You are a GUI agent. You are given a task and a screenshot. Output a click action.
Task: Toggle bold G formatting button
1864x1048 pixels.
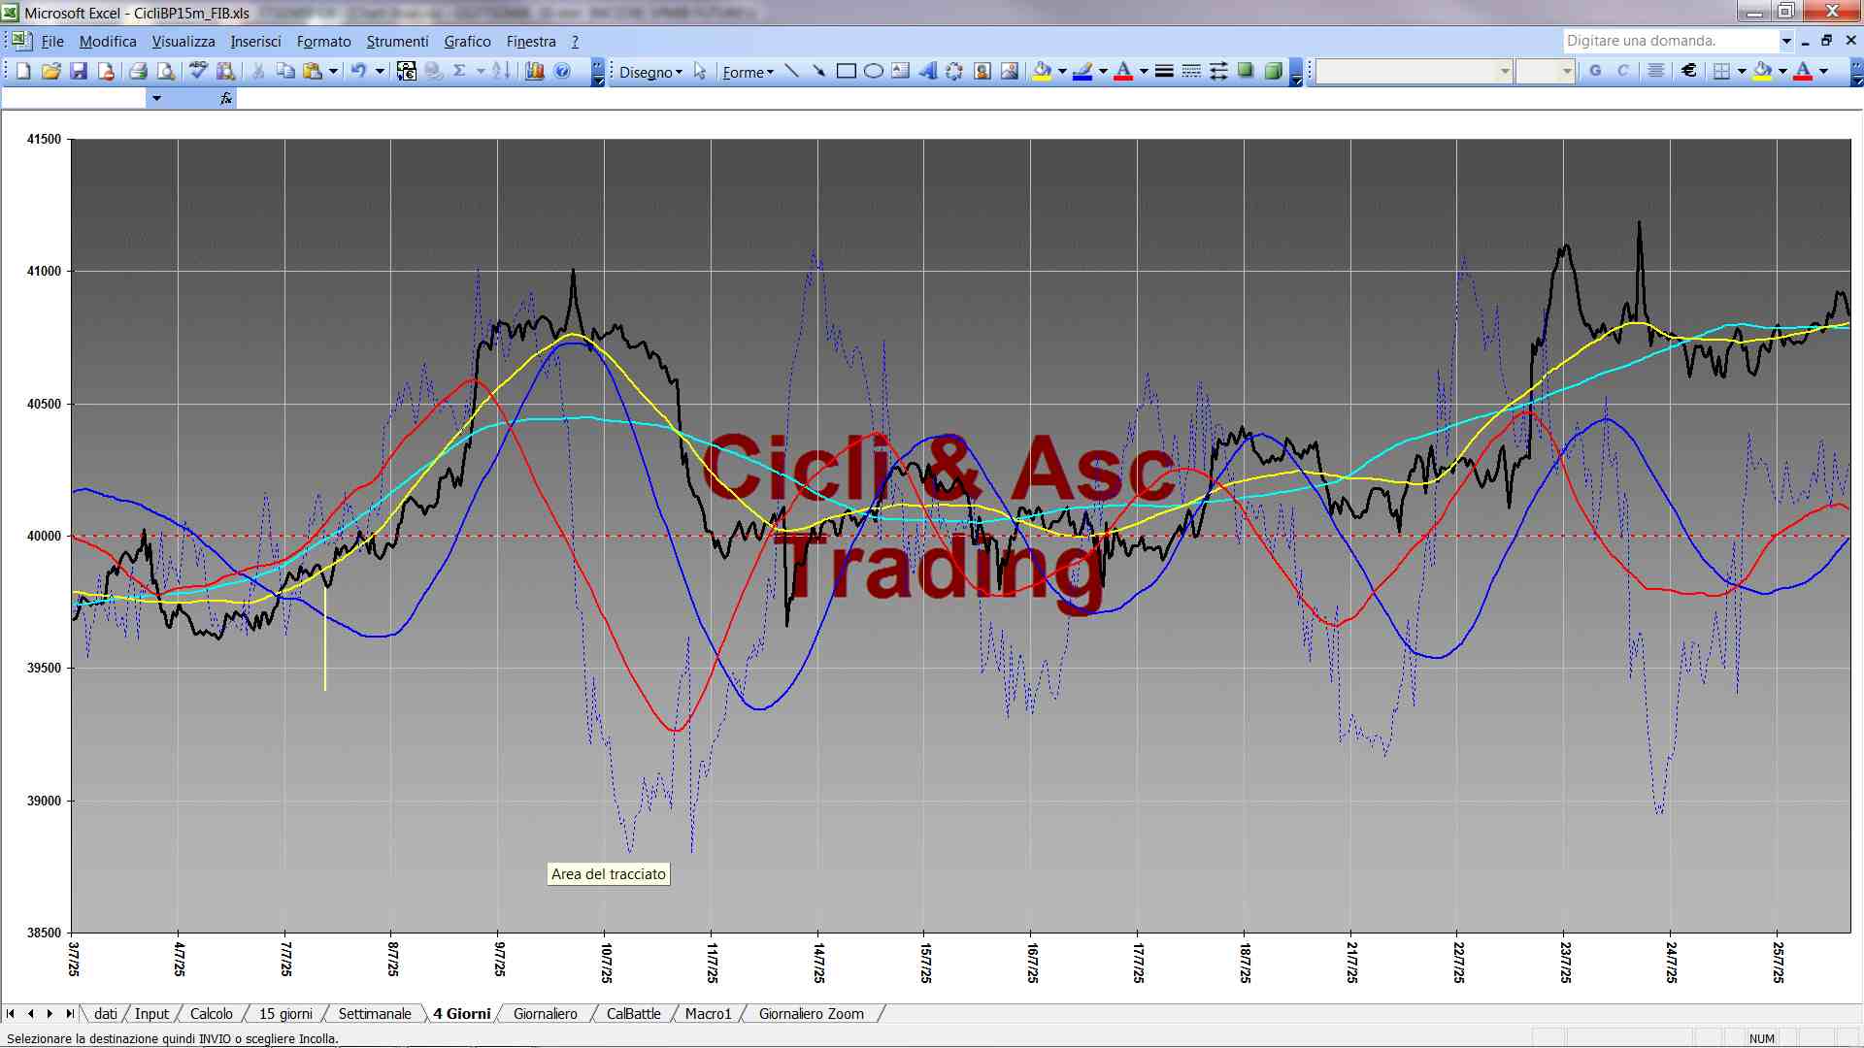pyautogui.click(x=1595, y=71)
